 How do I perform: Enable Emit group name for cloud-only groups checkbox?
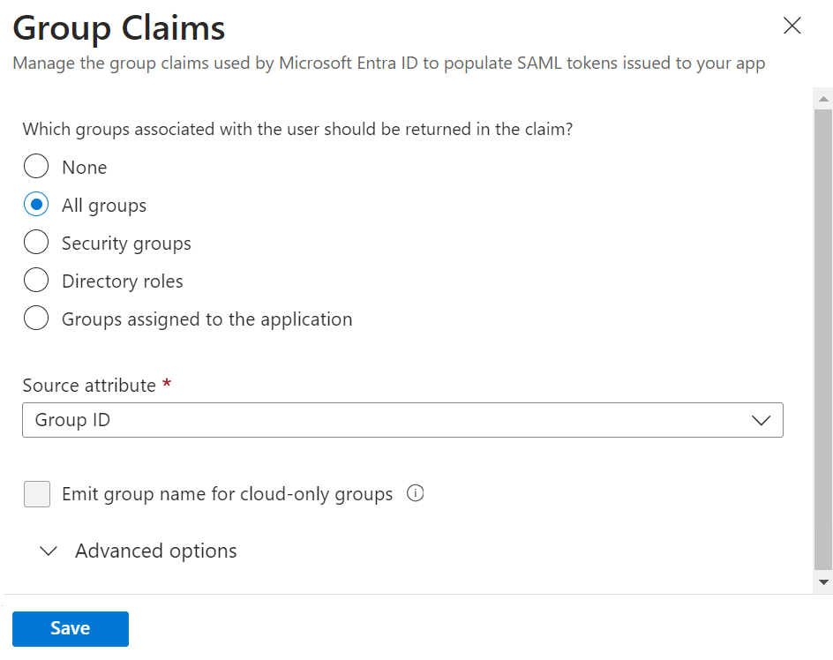coord(37,494)
